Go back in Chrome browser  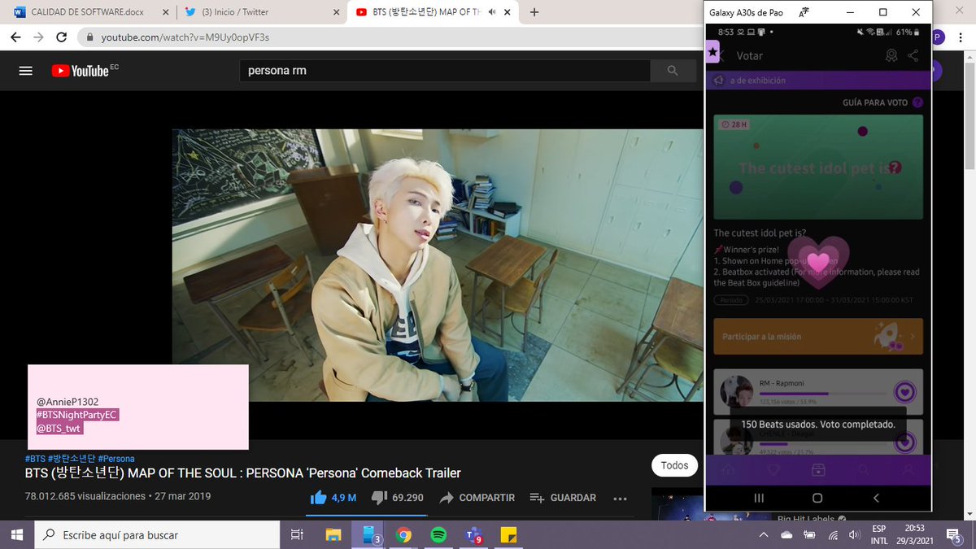coord(17,37)
